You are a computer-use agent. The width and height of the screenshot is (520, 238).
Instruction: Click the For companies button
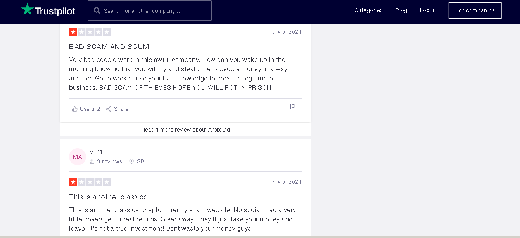pos(475,10)
